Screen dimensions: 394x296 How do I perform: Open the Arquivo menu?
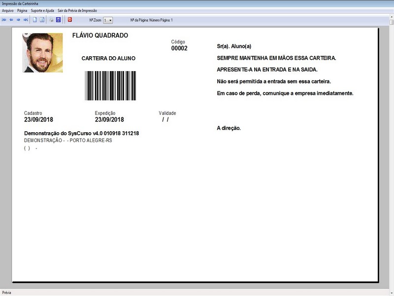pos(7,11)
